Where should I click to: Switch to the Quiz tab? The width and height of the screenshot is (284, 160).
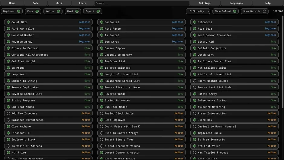(59, 3)
